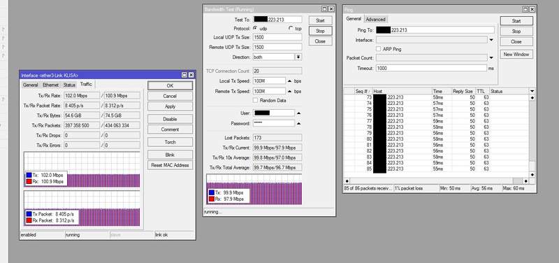Select ping row with Seq 73
Screen dimensions: 559x263
pos(437,97)
